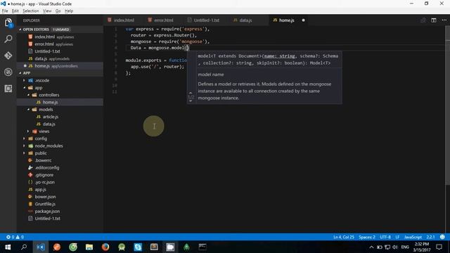Image resolution: width=450 pixels, height=253 pixels.
Task: Open the View menu
Action: click(47, 11)
